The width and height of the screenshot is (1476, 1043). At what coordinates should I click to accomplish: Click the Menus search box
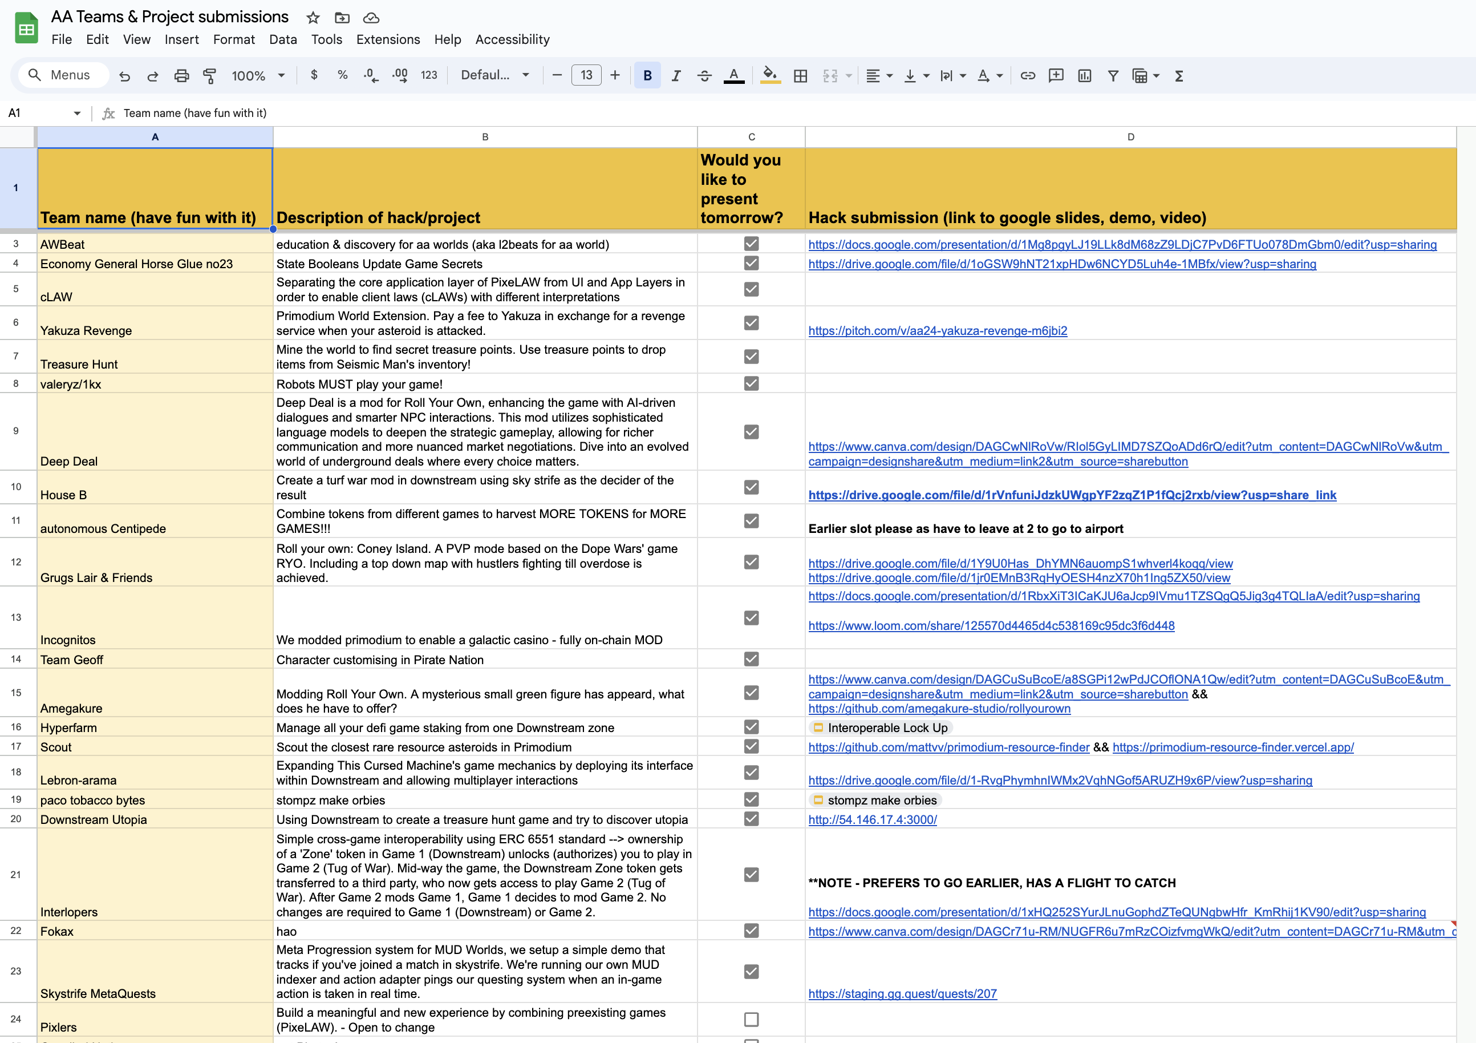point(63,75)
